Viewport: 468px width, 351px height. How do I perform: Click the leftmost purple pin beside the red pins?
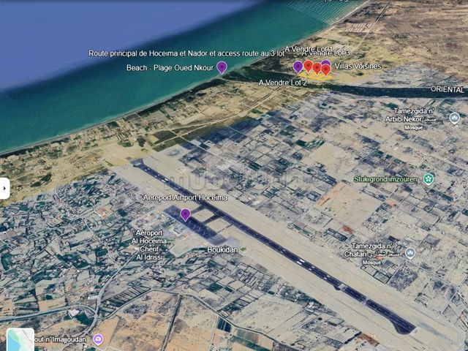click(298, 67)
